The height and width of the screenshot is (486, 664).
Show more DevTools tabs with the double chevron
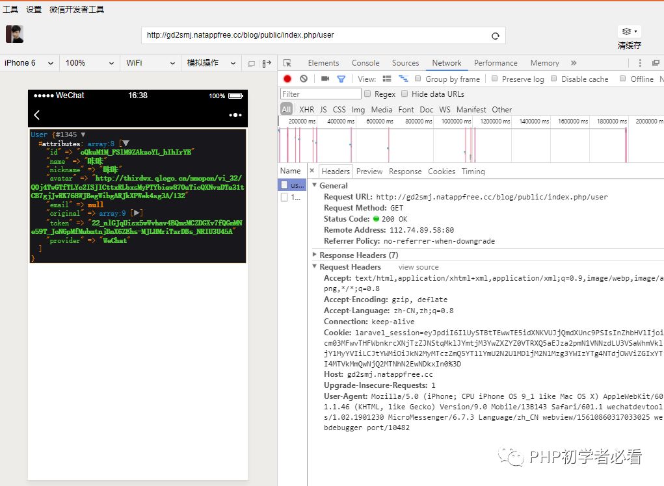click(574, 63)
